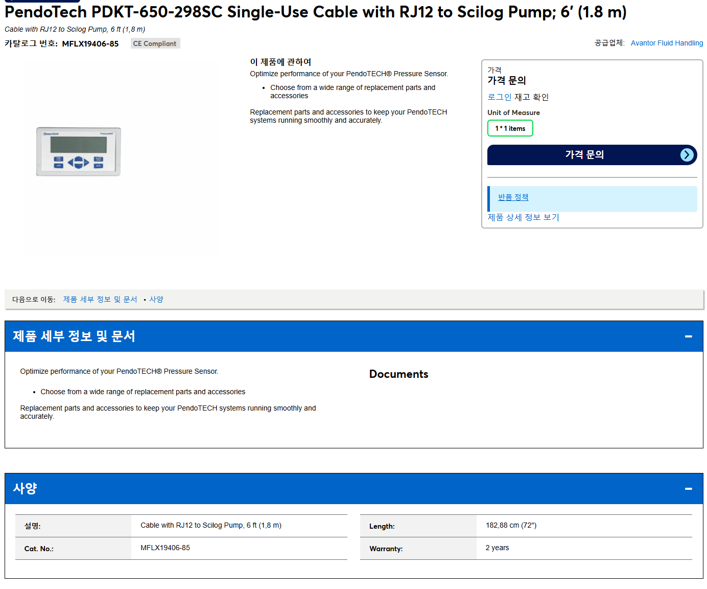The image size is (707, 589).
Task: Click the 설명 value in the specifications table
Action: pyautogui.click(x=211, y=525)
